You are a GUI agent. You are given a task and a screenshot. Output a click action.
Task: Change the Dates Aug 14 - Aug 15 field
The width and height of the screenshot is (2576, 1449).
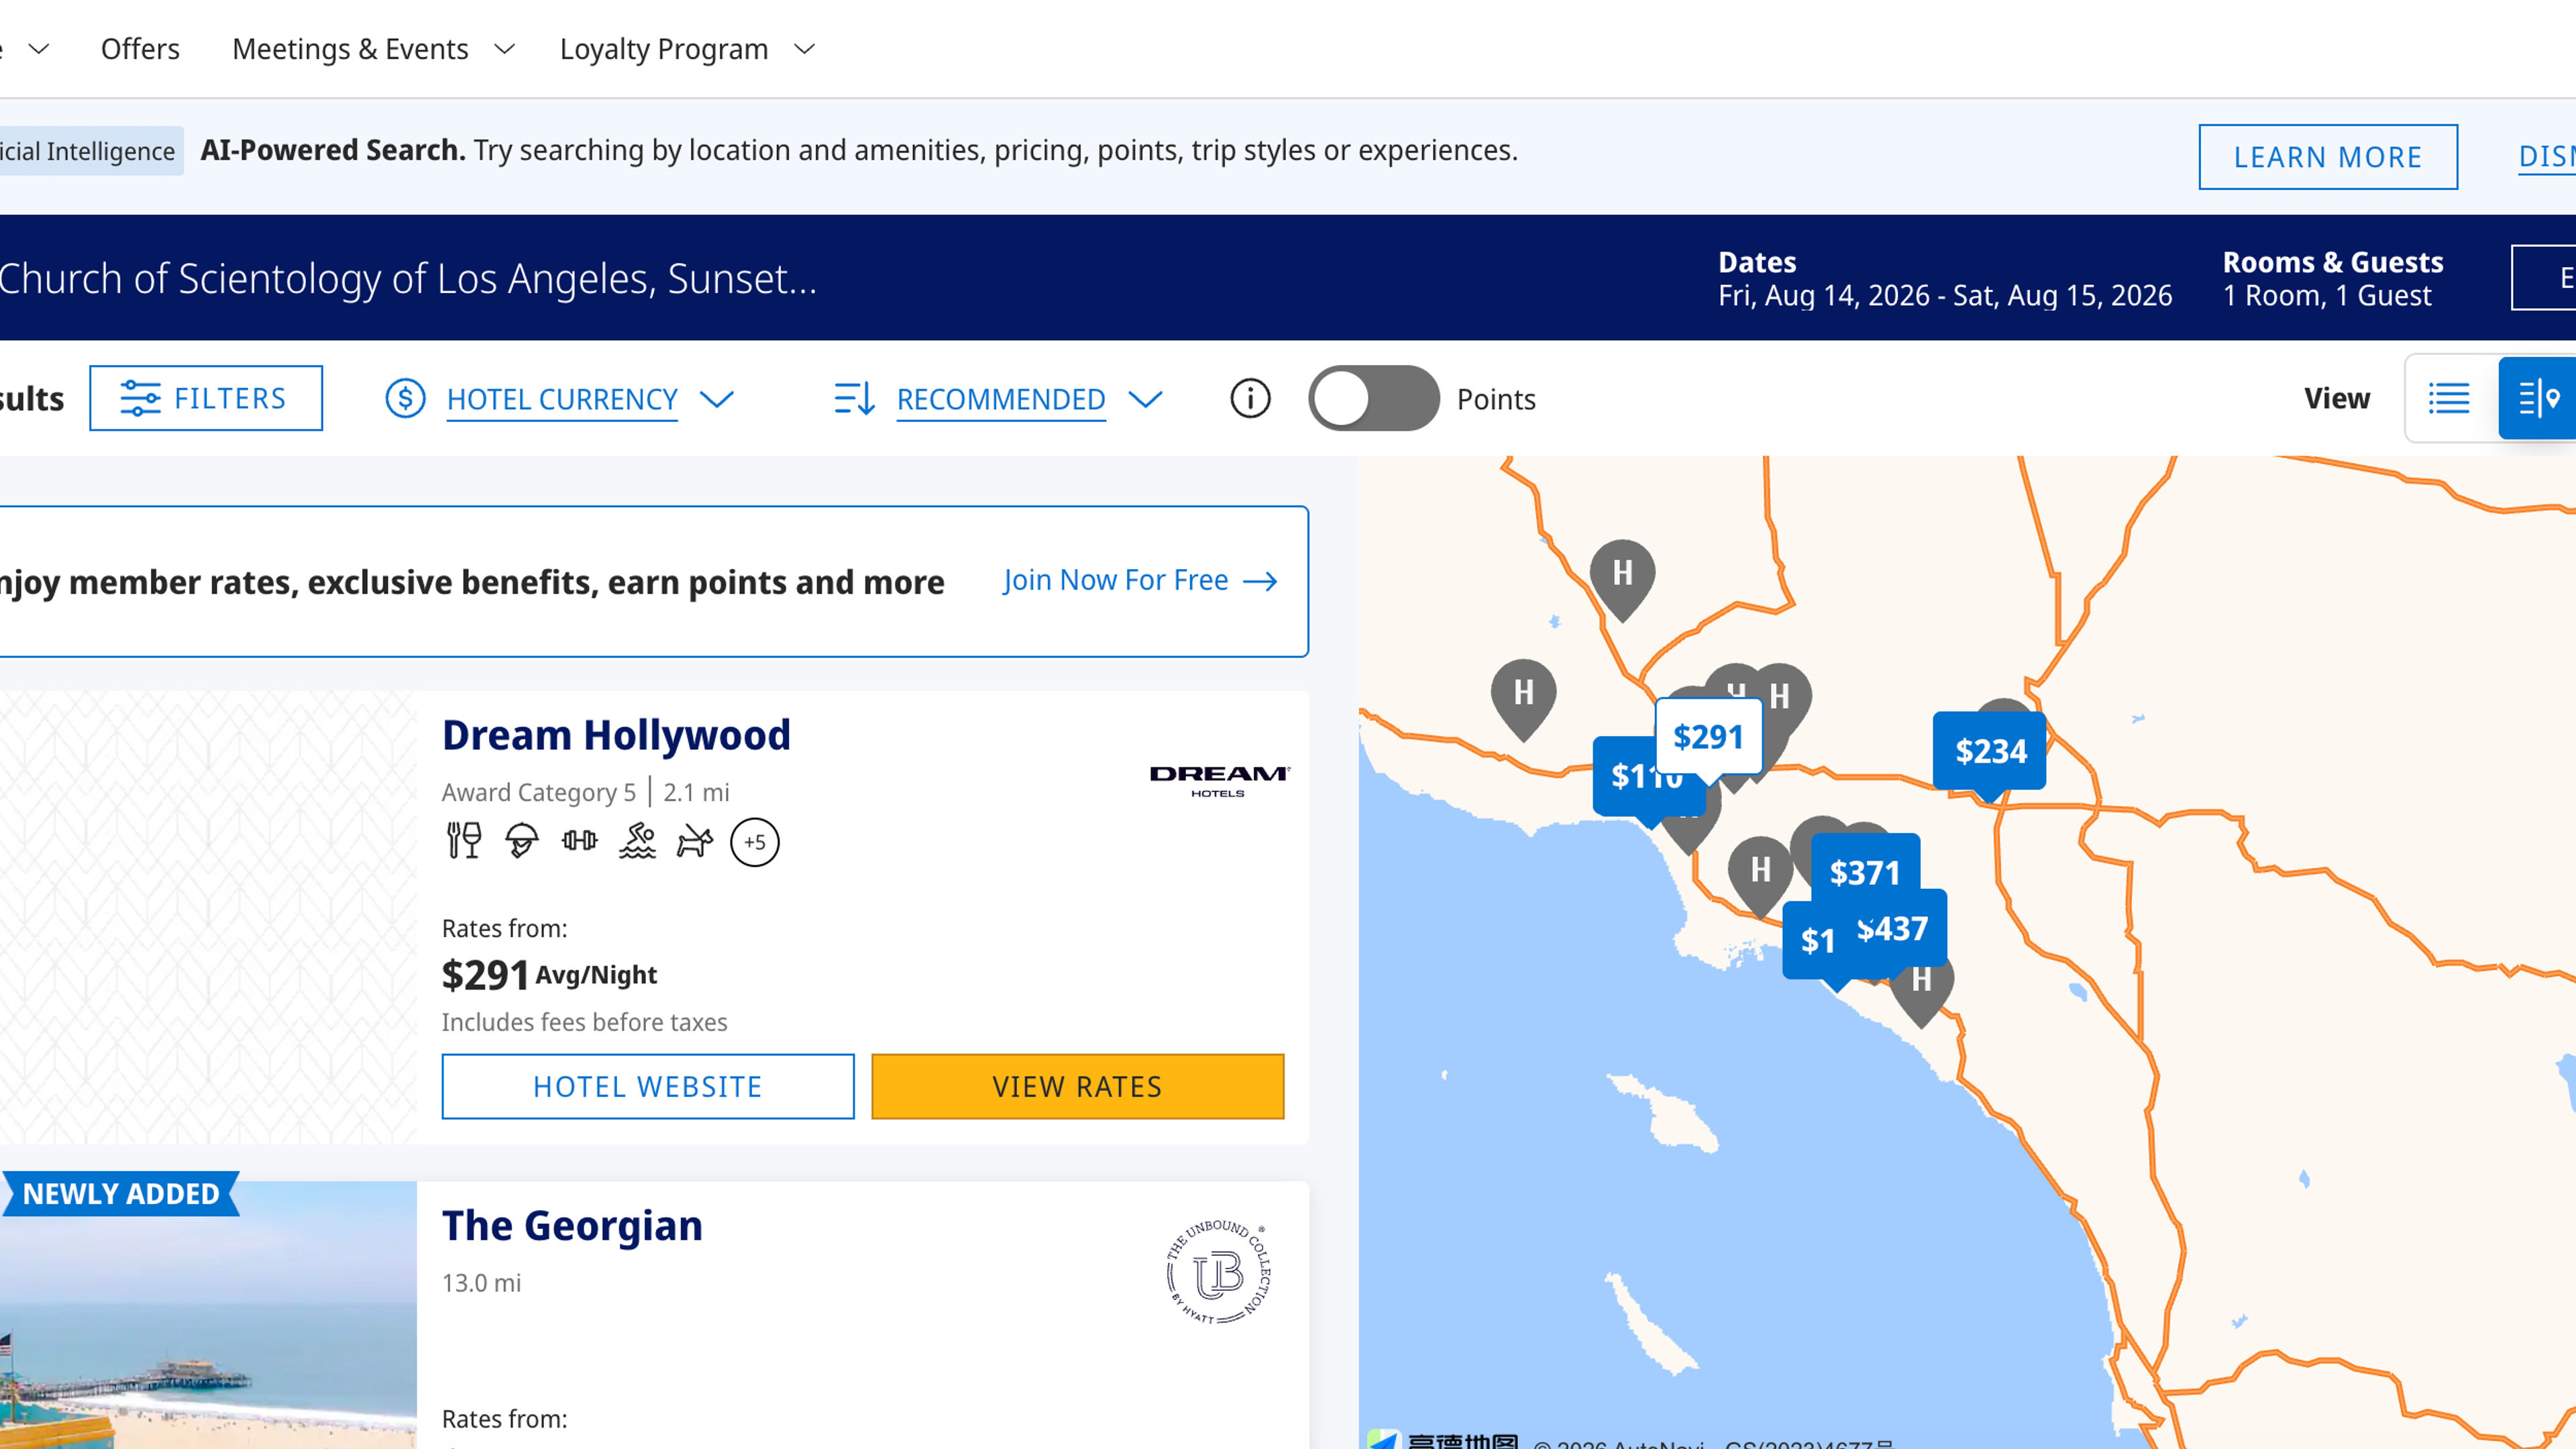pos(1945,279)
